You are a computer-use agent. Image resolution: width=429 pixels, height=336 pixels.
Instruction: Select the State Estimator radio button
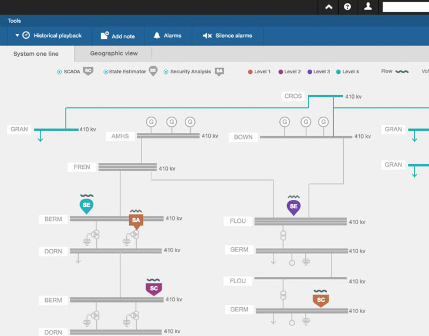tap(106, 72)
